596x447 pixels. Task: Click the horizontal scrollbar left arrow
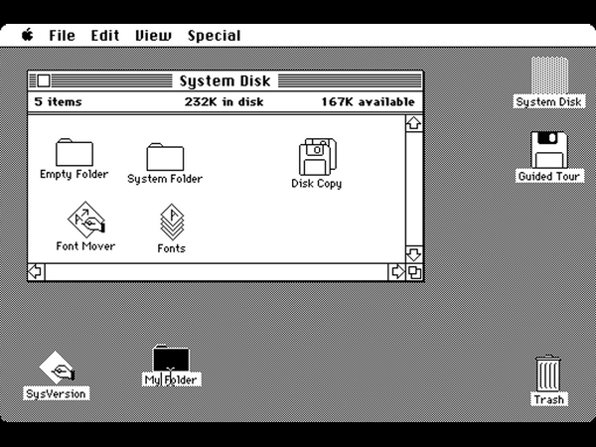(x=36, y=272)
